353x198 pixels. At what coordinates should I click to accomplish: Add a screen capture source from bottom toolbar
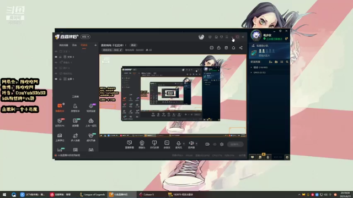click(129, 144)
